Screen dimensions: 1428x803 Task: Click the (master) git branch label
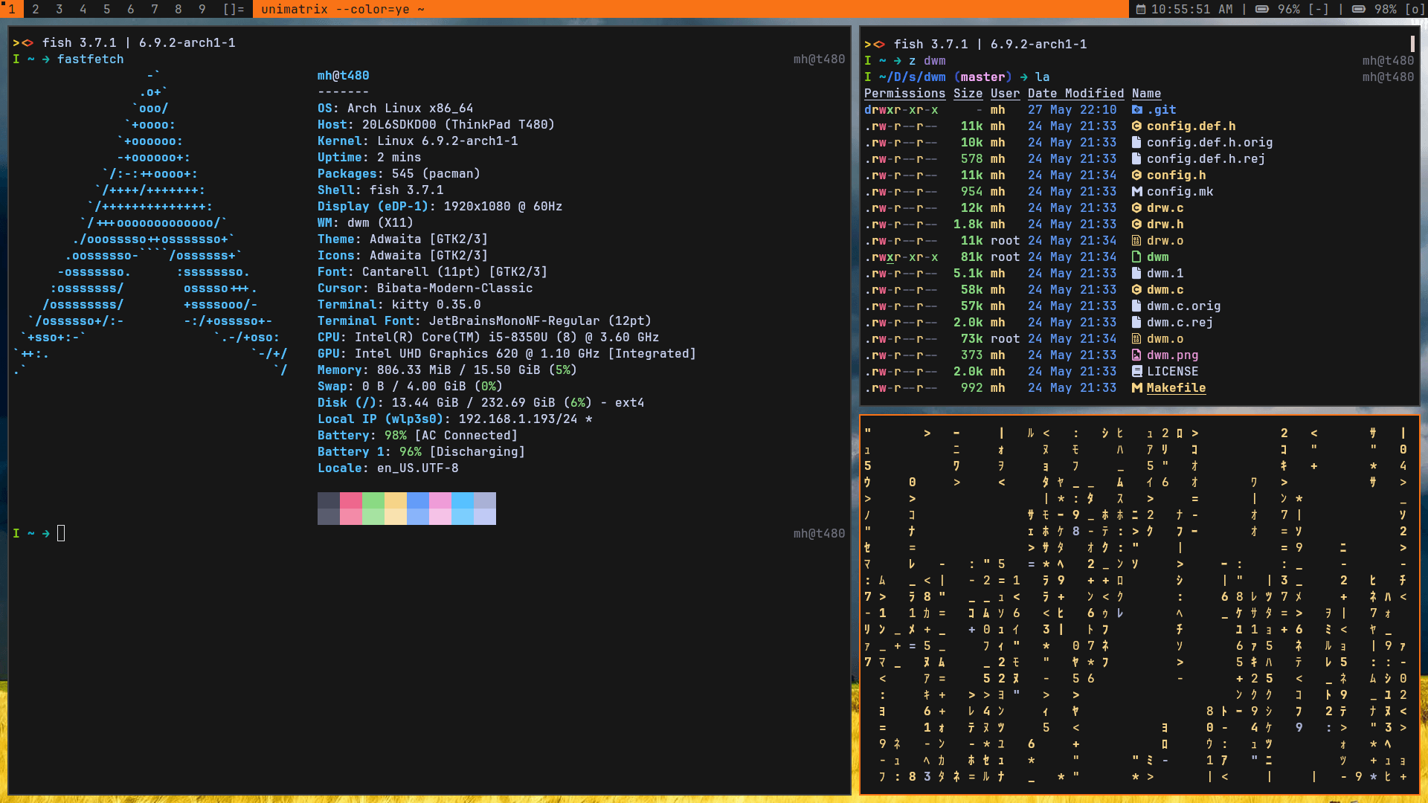pyautogui.click(x=982, y=77)
